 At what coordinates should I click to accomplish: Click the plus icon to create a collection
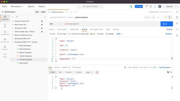pos(13,17)
